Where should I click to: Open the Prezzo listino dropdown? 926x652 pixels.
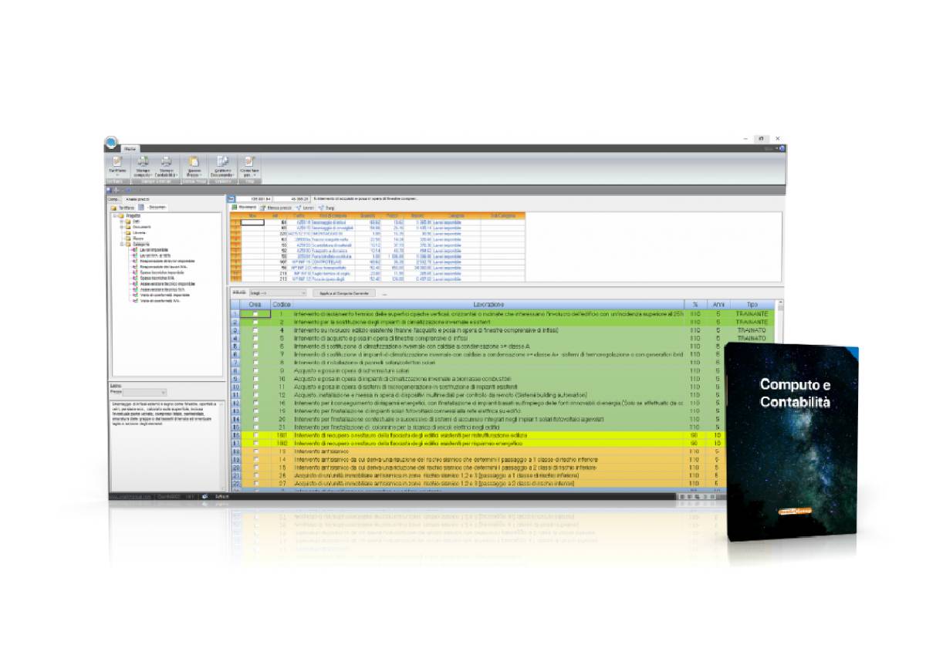[x=162, y=390]
